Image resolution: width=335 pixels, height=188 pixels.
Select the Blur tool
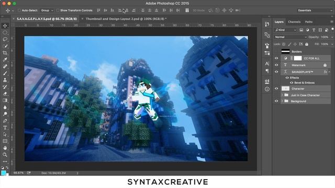(5, 107)
